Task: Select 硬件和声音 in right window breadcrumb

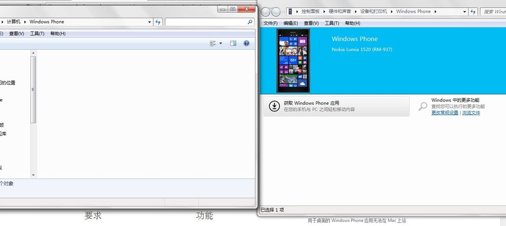Action: [340, 11]
